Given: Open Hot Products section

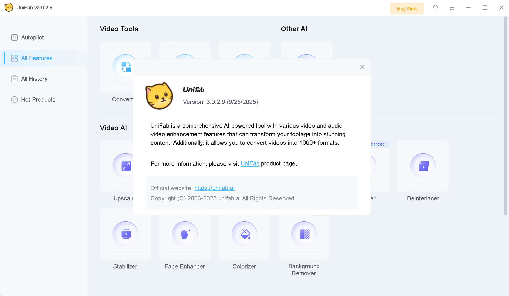Looking at the screenshot, I should (38, 100).
